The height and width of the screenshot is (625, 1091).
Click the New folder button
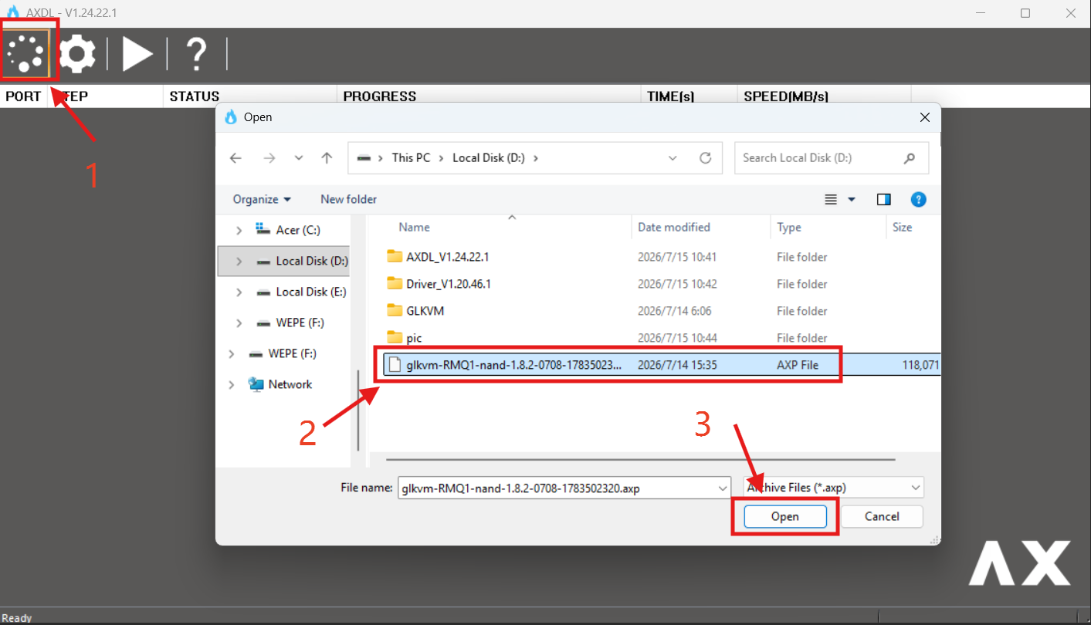(348, 199)
